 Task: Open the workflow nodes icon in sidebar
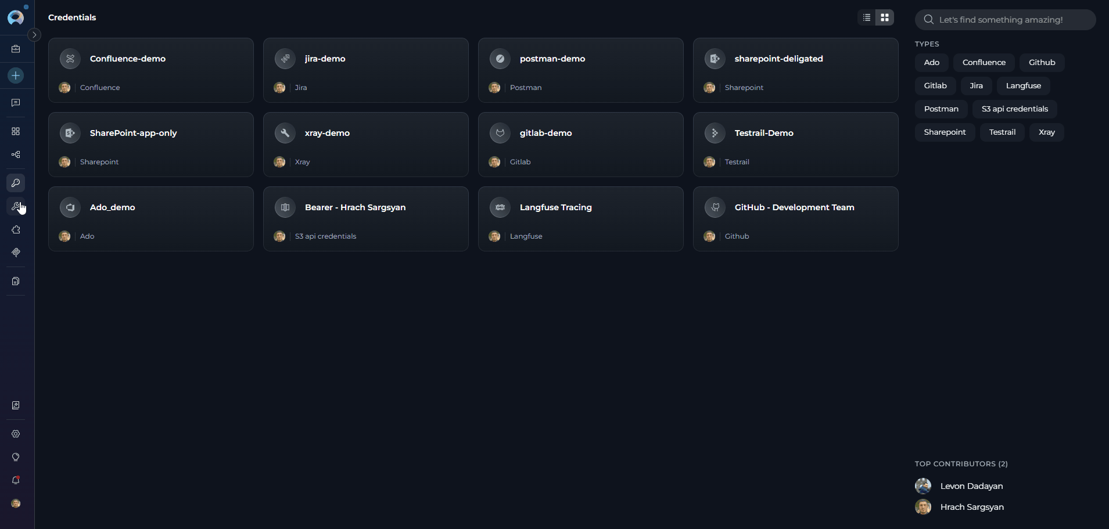click(16, 154)
